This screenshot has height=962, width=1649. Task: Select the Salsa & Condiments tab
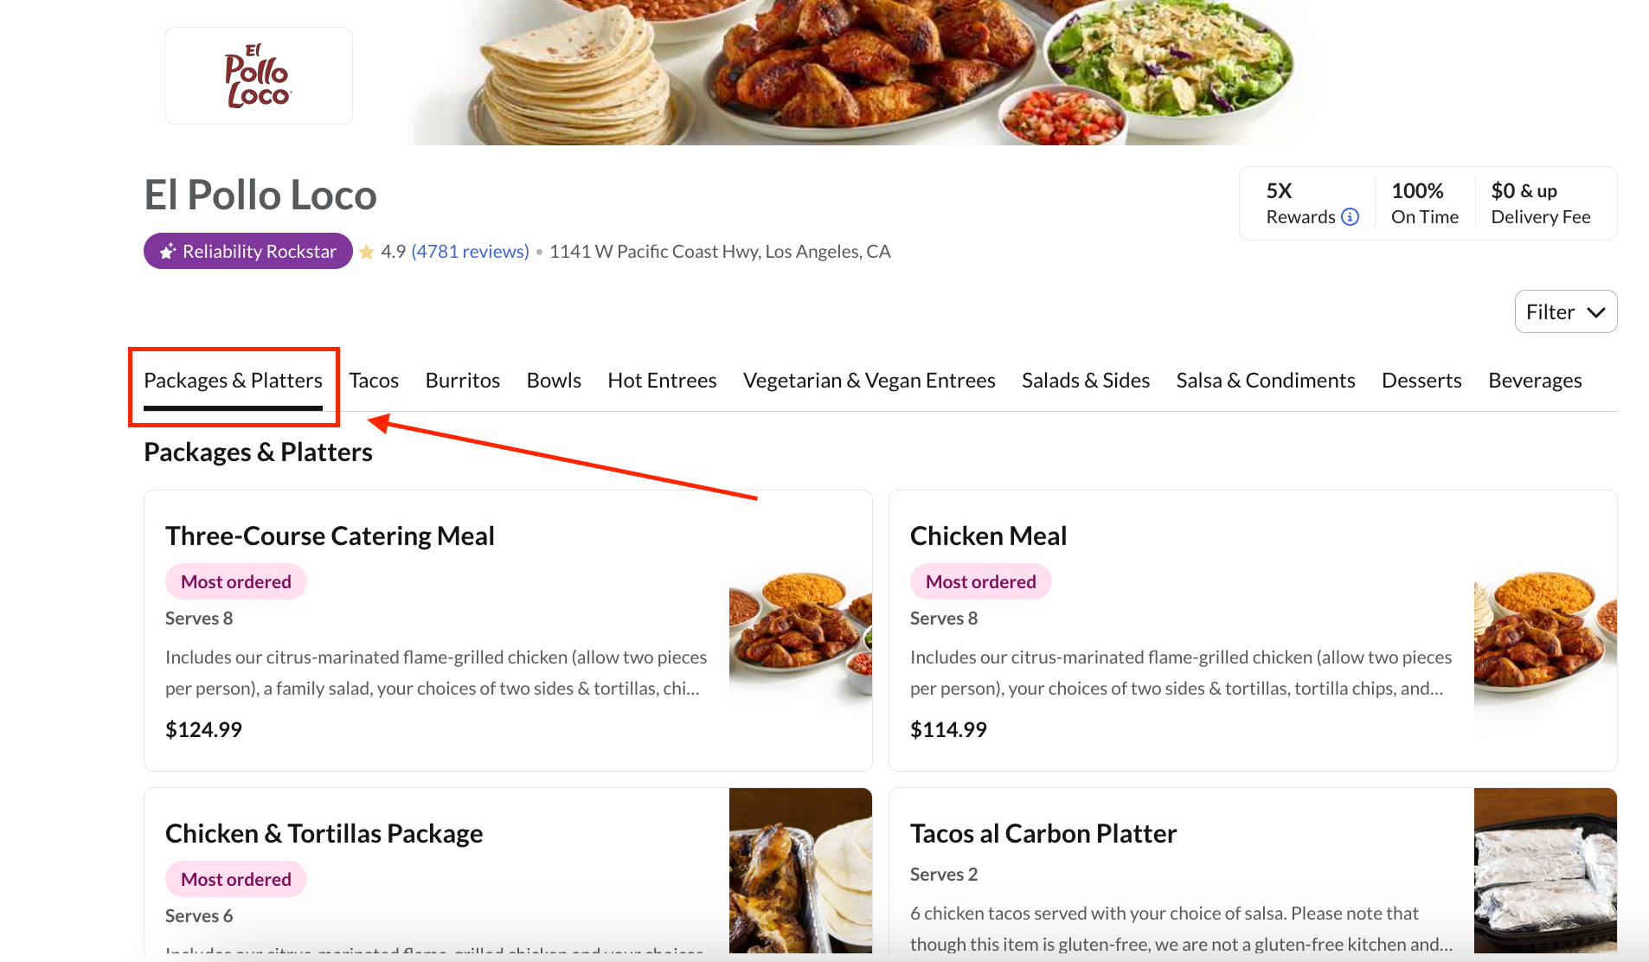pos(1265,381)
